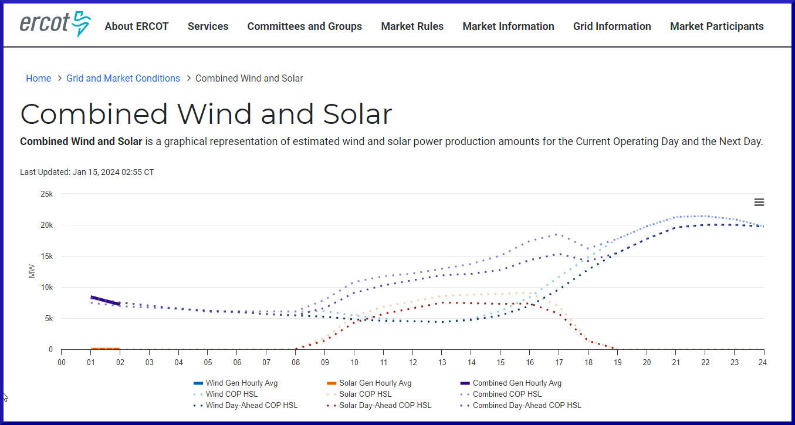Open the chart hamburger menu icon
Image resolution: width=795 pixels, height=425 pixels.
(759, 203)
